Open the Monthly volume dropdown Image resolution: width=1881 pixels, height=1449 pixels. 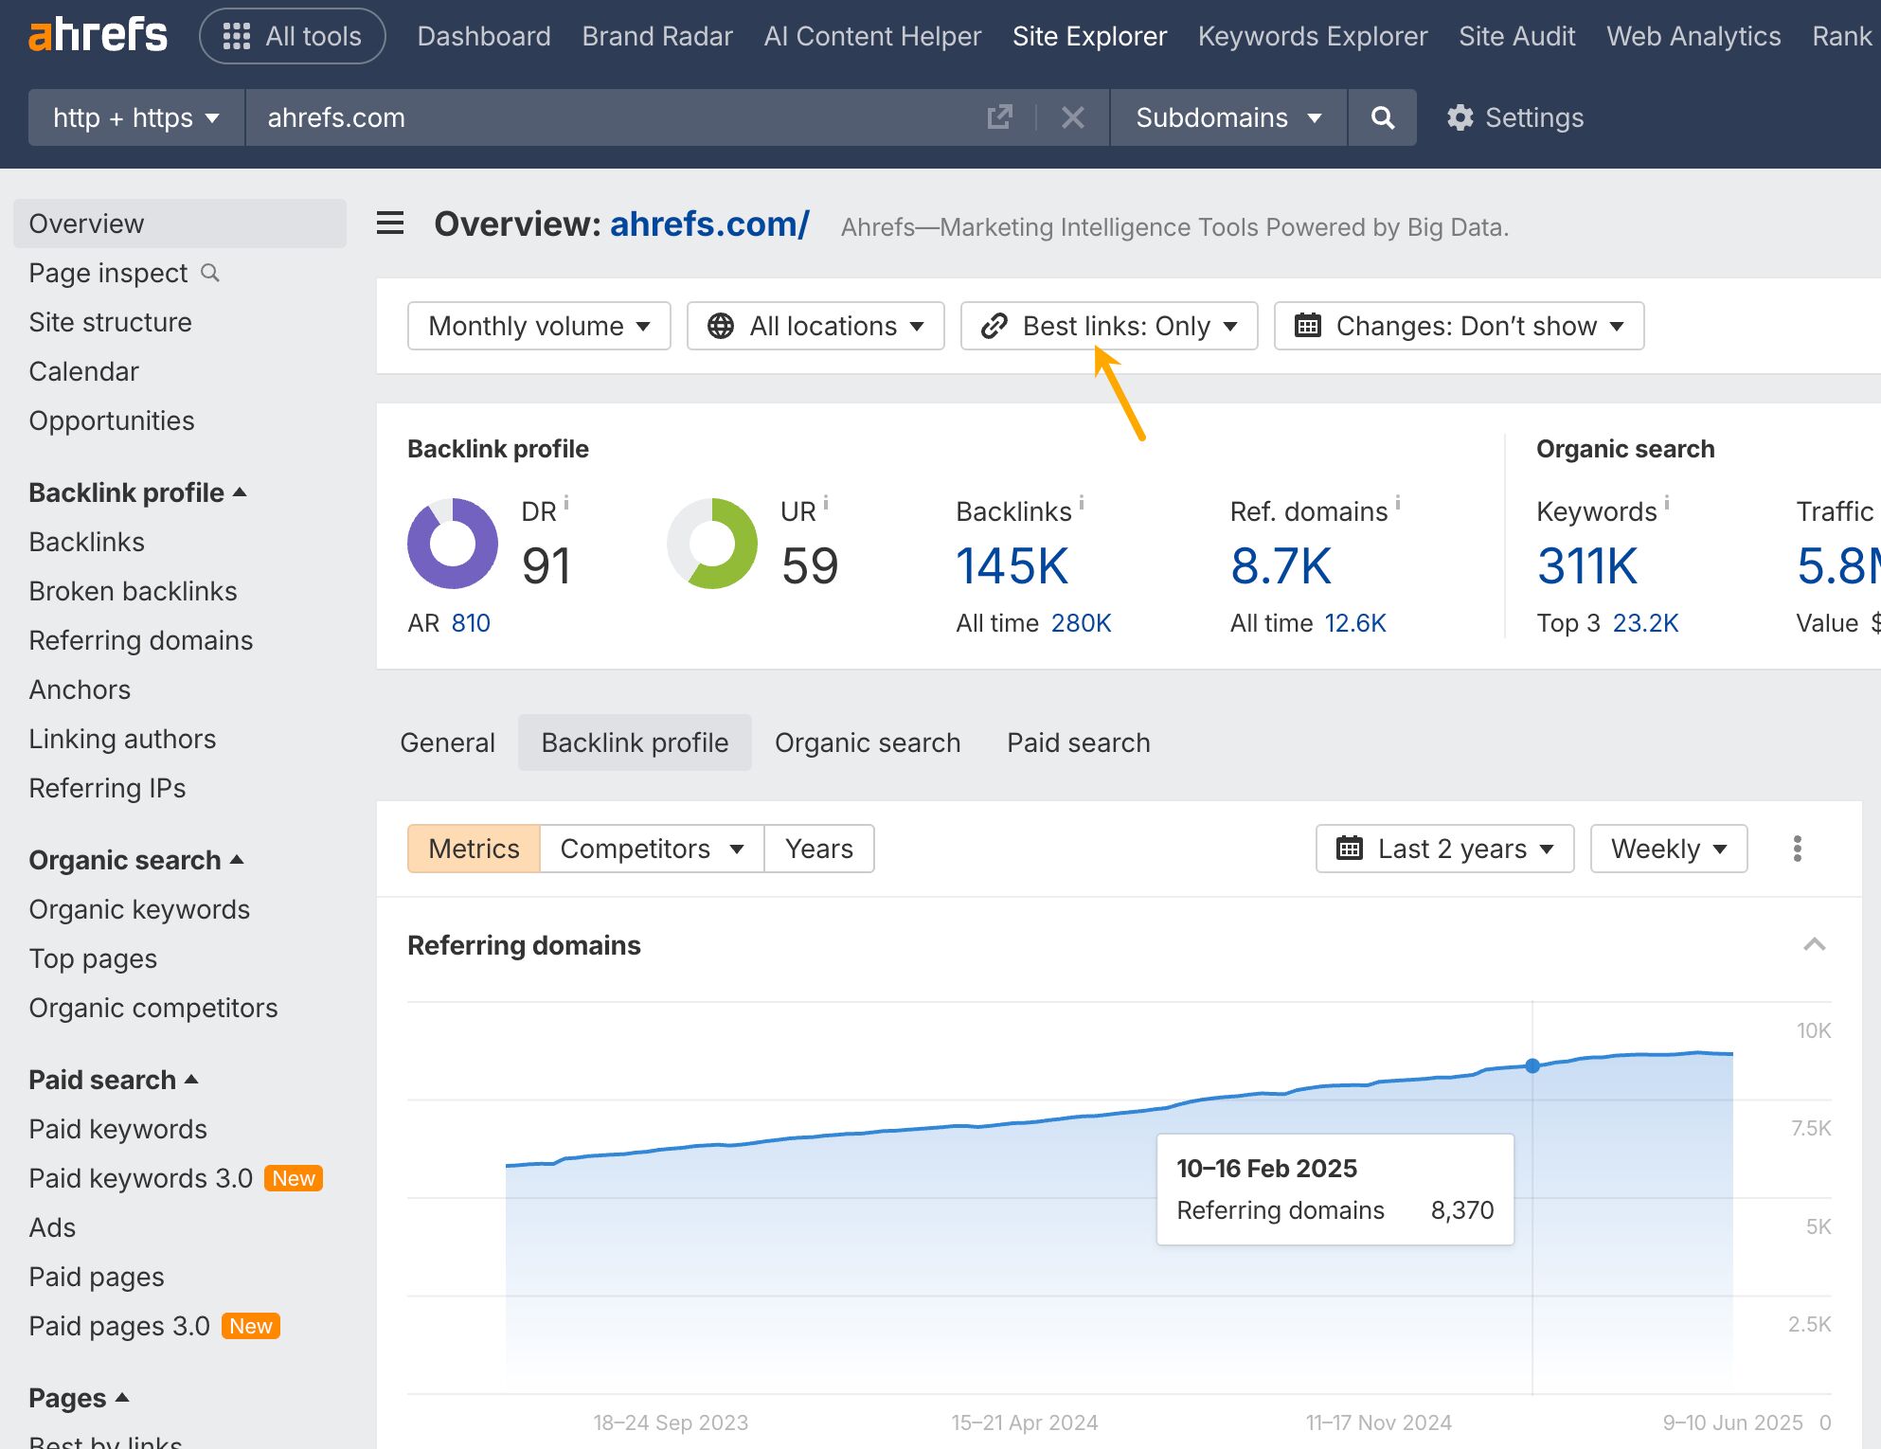538,326
